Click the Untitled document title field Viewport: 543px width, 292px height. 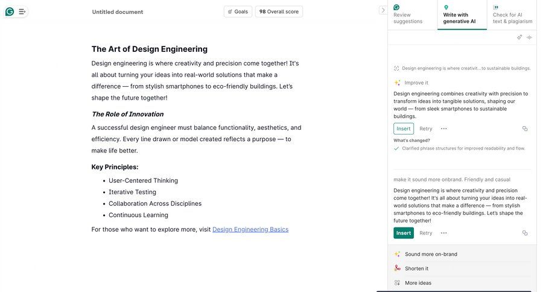(118, 12)
